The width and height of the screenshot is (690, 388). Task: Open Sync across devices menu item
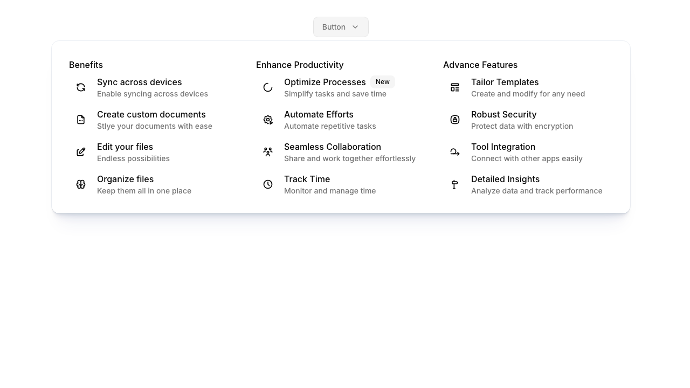coord(140,82)
